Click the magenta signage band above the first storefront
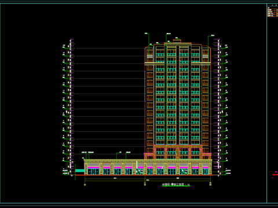278x208 pixels. pyautogui.click(x=93, y=168)
